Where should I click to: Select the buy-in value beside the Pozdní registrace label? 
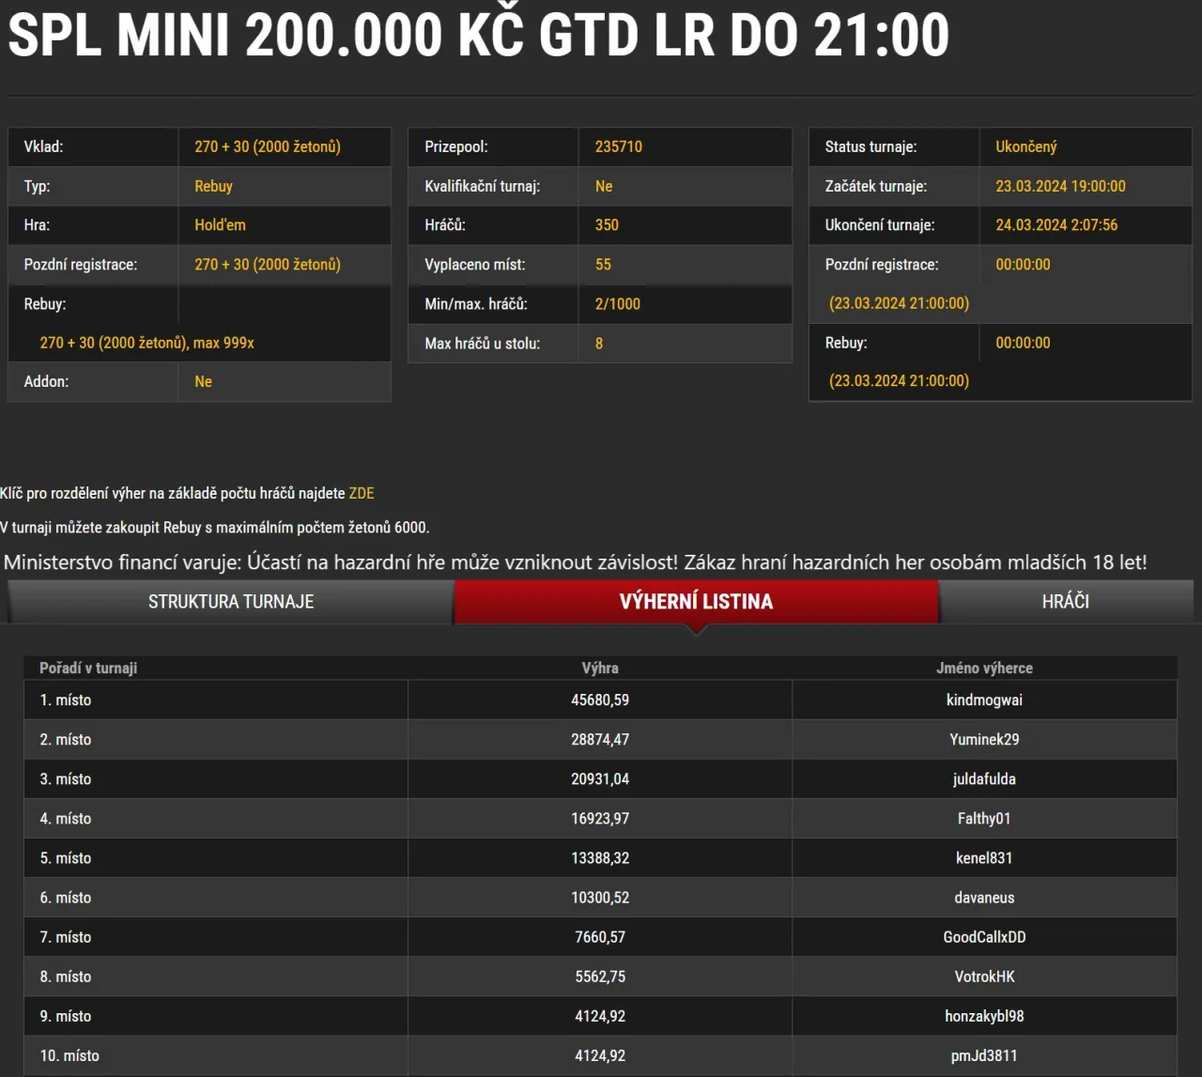[268, 265]
